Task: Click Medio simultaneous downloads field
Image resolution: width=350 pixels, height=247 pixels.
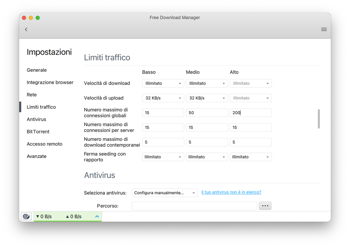Action: tap(207, 142)
